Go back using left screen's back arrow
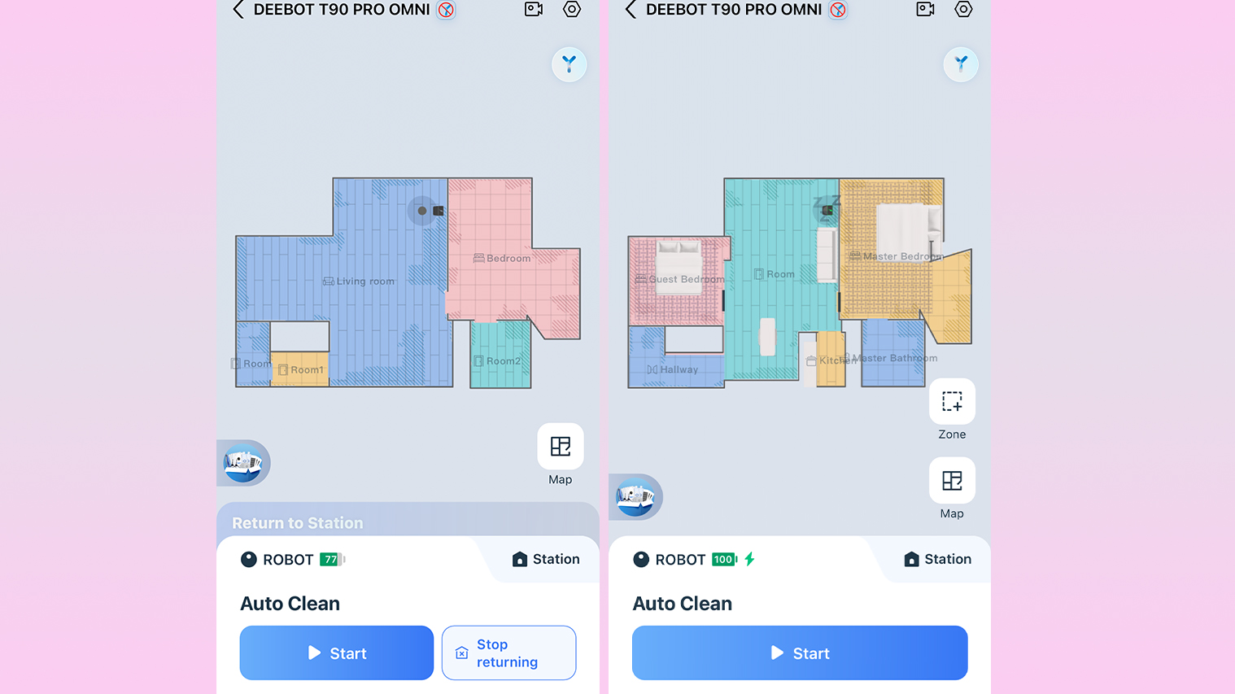Viewport: 1235px width, 694px height. point(238,10)
